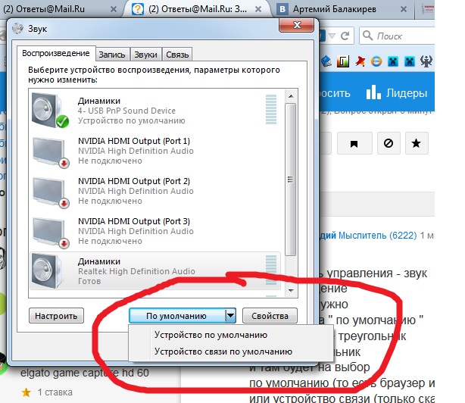Click the Настроить button
465x403 pixels.
(56, 316)
